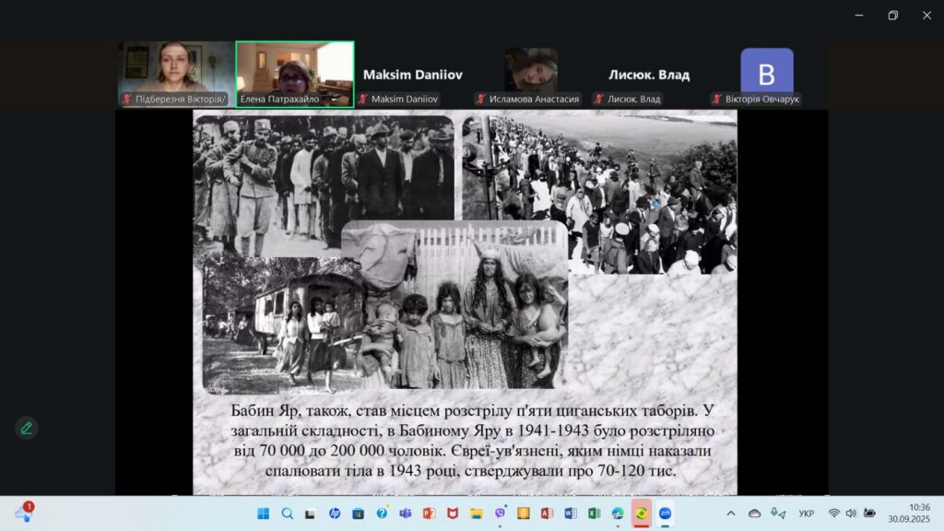Open File Explorer from the taskbar

pos(477,513)
